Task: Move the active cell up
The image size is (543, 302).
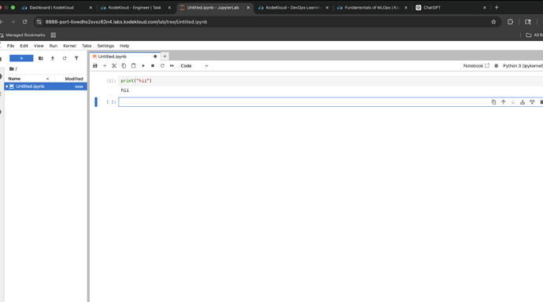Action: [x=503, y=102]
